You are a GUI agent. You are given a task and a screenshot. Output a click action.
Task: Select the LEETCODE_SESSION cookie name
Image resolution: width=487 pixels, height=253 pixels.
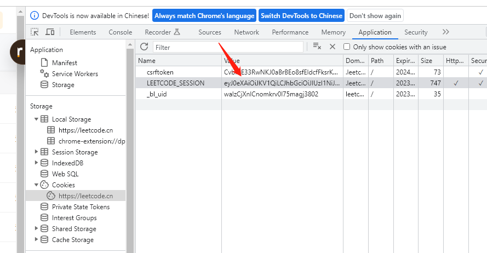click(x=175, y=83)
